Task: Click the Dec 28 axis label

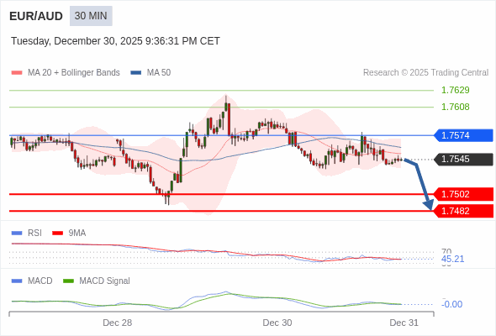Action: click(x=118, y=323)
